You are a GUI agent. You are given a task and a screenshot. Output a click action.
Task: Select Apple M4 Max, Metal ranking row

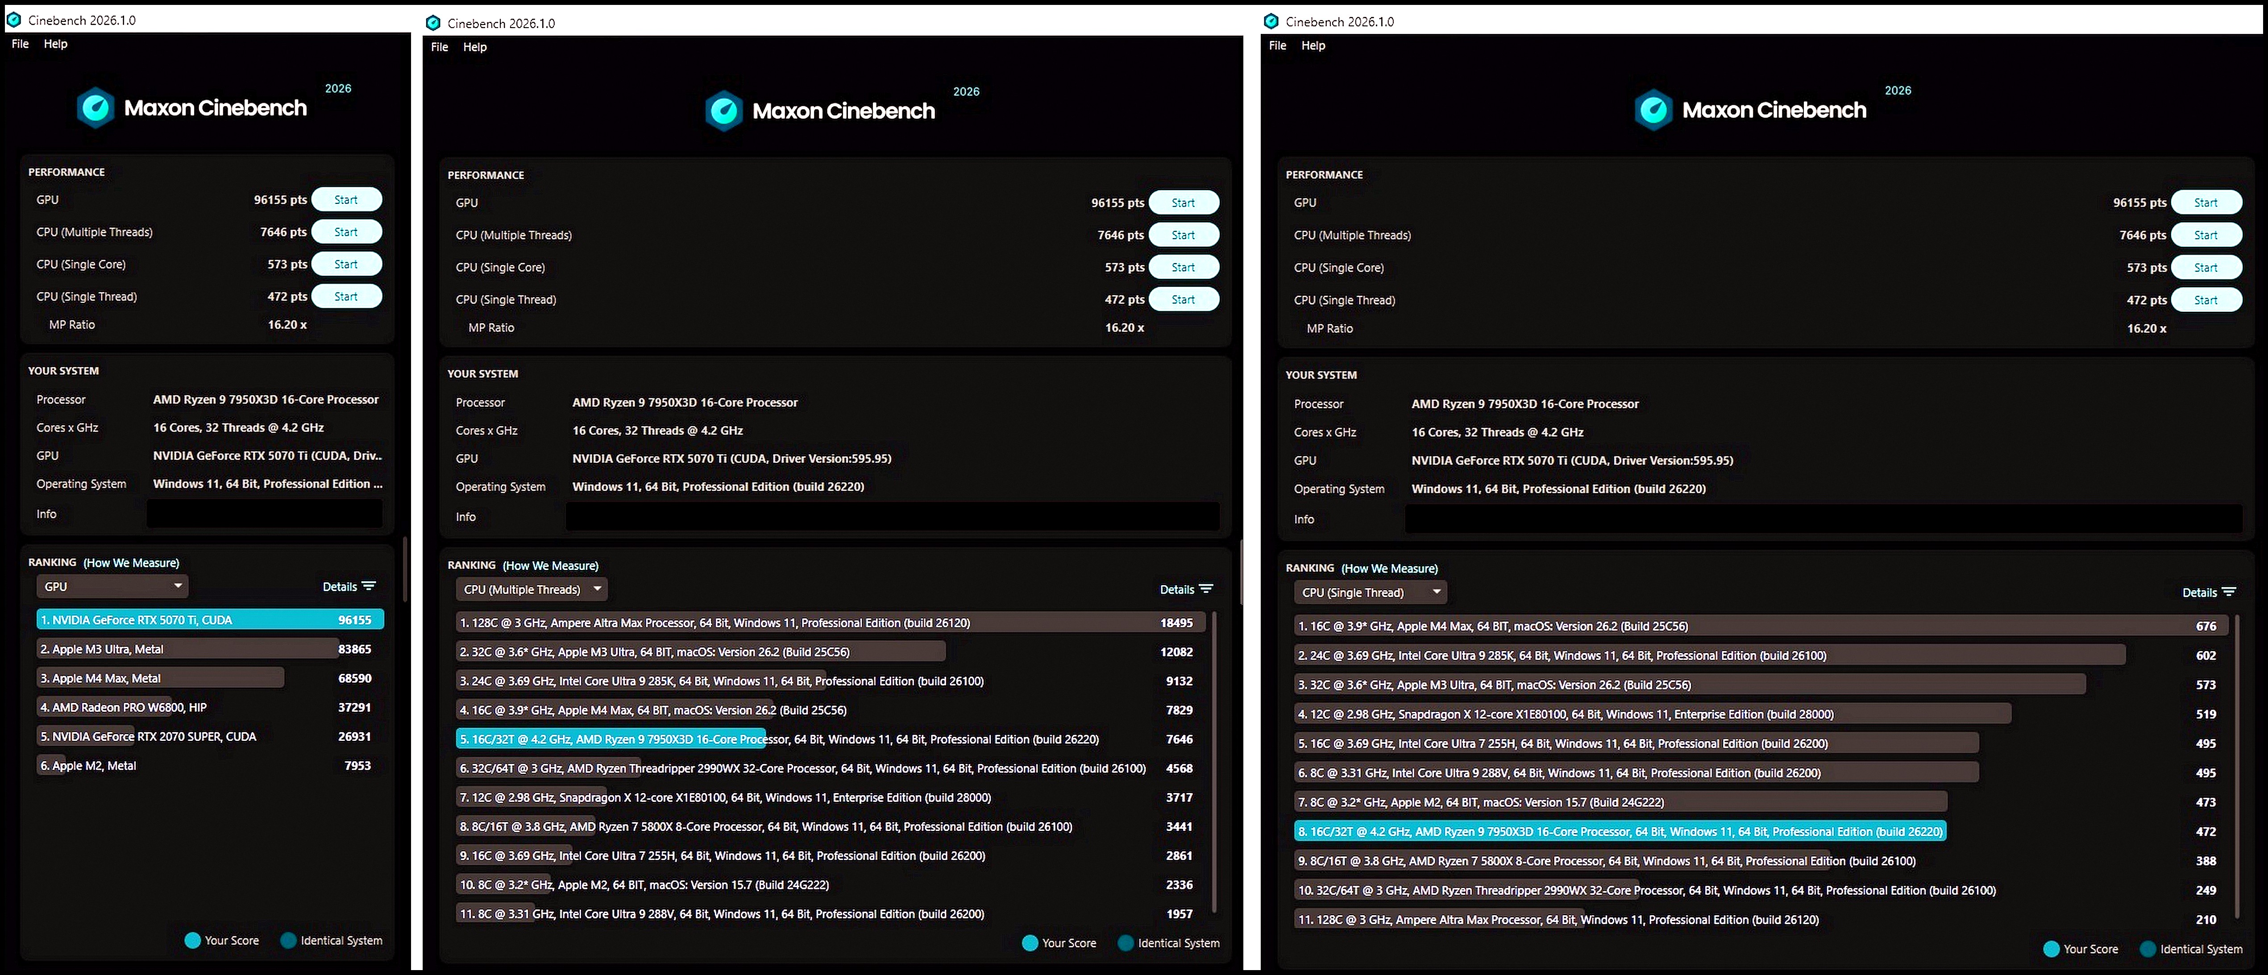coord(210,678)
